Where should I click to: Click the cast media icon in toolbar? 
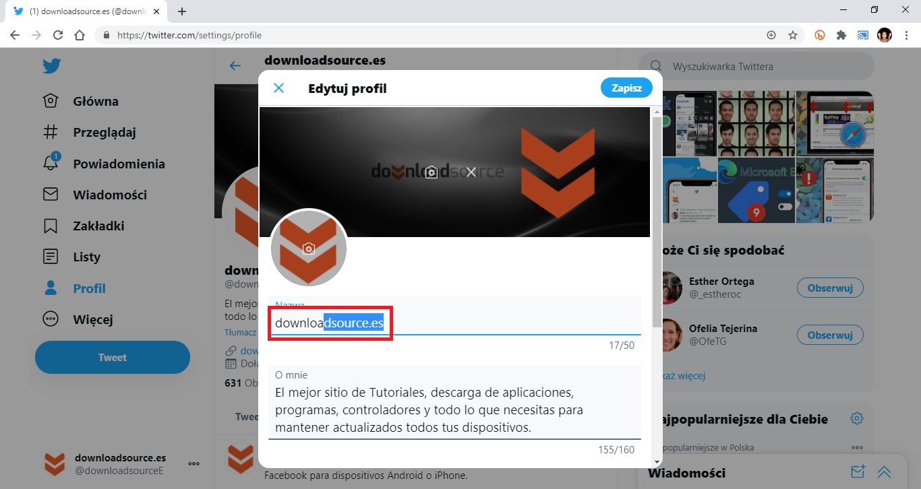coord(863,35)
